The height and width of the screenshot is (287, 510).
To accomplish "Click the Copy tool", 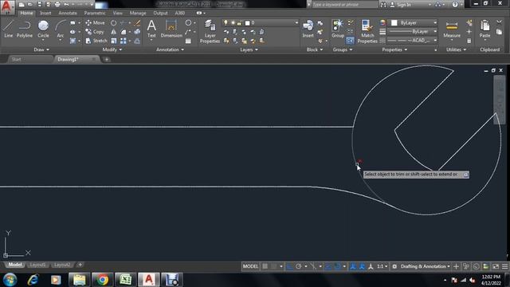I will 94,32.
